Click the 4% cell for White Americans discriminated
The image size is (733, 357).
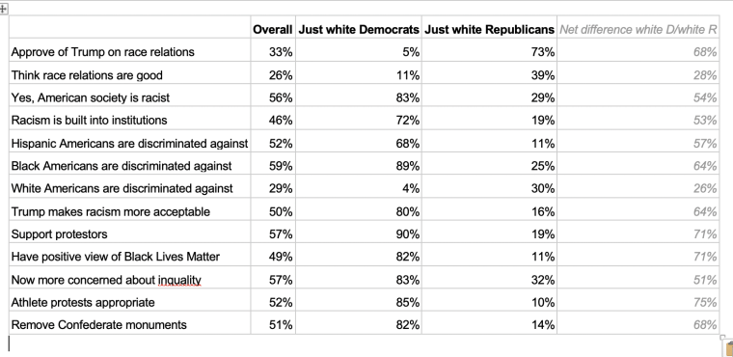(359, 188)
